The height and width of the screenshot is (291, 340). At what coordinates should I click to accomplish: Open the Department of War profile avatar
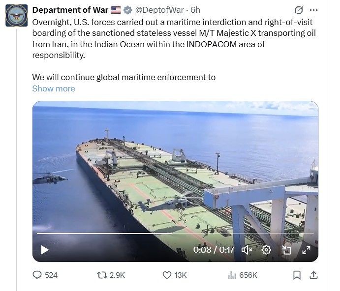pos(16,15)
